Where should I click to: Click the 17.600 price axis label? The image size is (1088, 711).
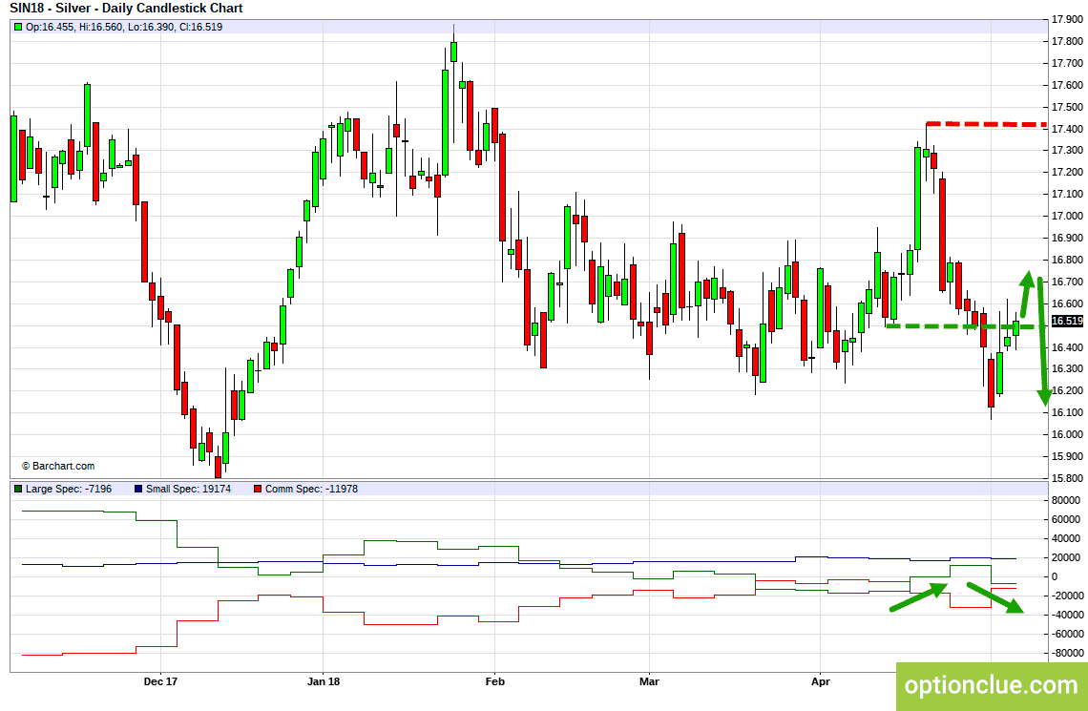(x=1067, y=85)
